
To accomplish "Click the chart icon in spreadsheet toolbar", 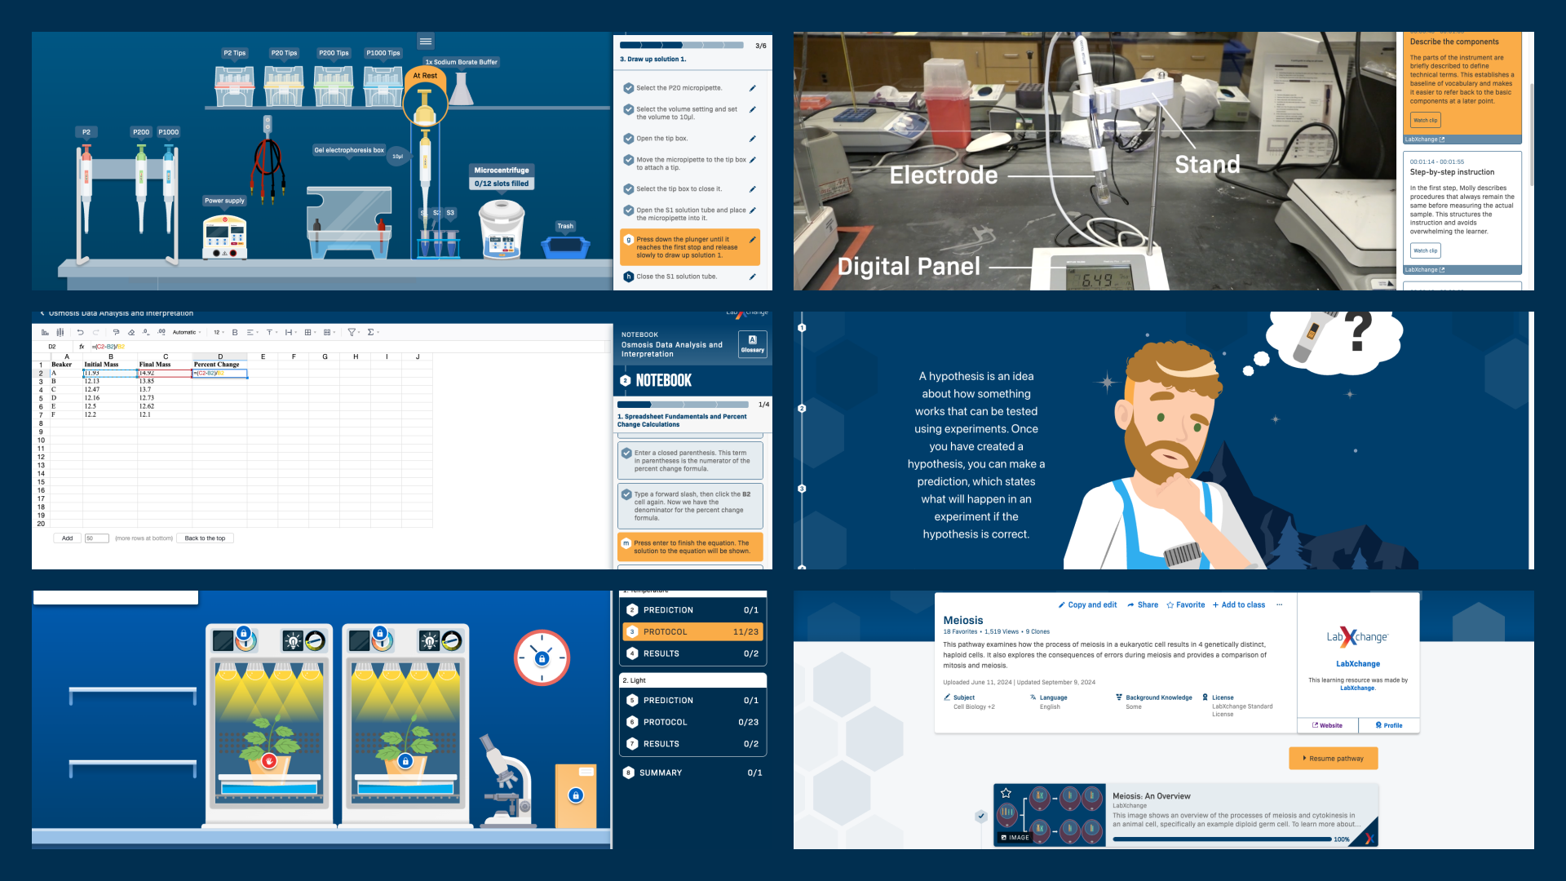I will [x=45, y=332].
